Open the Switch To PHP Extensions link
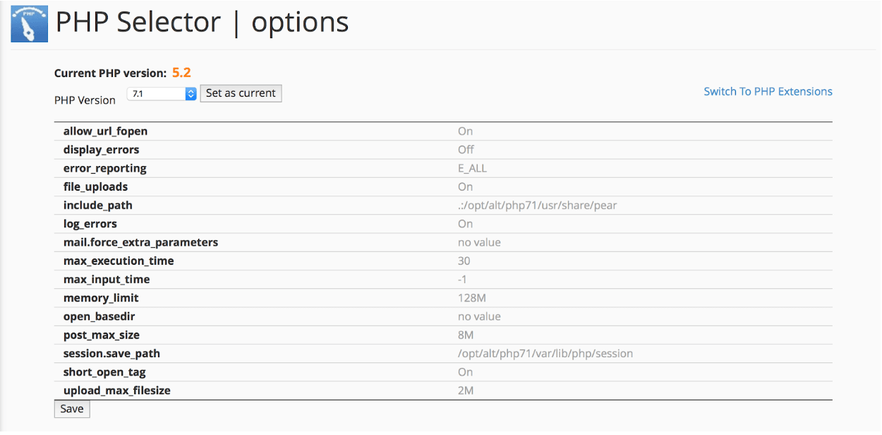This screenshot has width=882, height=435. [768, 91]
